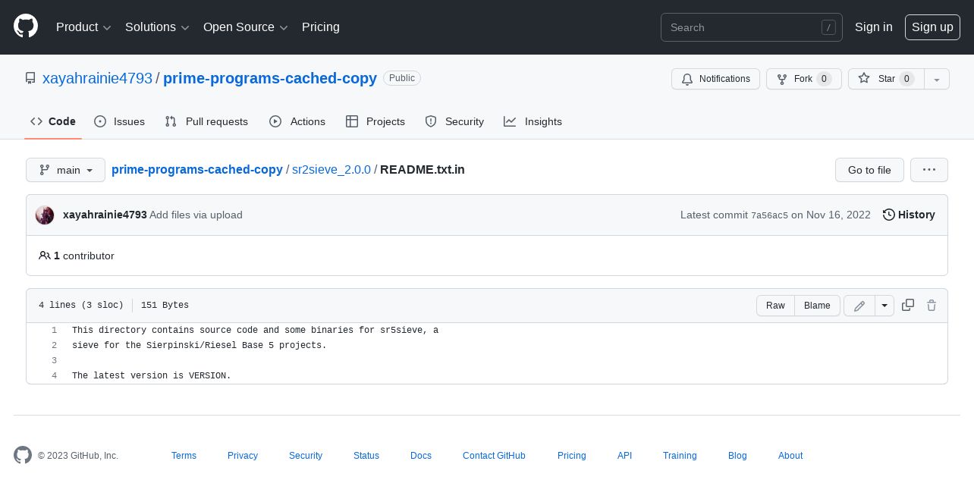View Raw file contents
This screenshot has width=974, height=502.
(x=775, y=306)
